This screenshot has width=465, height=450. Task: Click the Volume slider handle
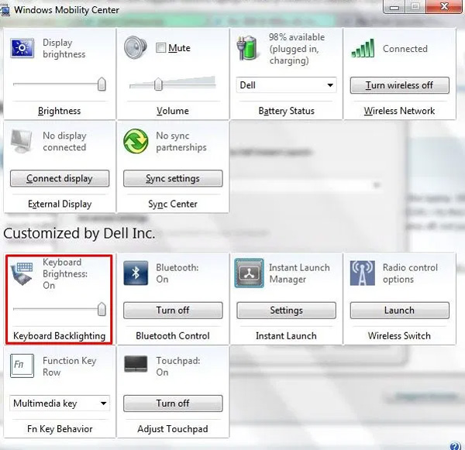[158, 84]
